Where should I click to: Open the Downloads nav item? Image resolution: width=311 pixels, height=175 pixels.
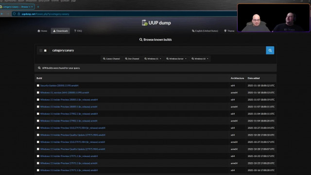click(x=60, y=31)
